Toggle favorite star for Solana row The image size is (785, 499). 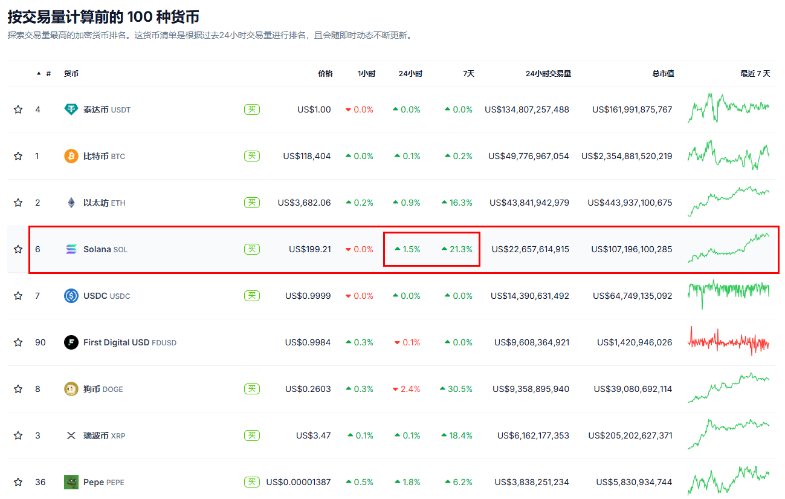click(18, 249)
